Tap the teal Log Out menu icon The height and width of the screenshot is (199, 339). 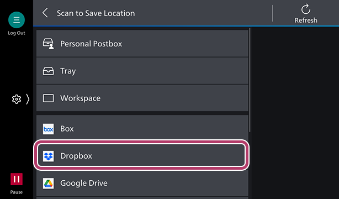17,20
